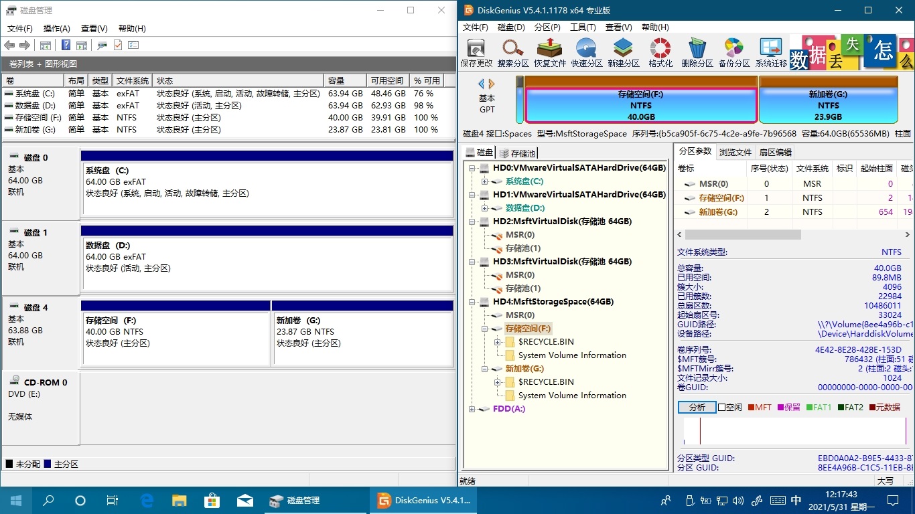Collapse HD3:MsftVirtualDisk tree node
Image resolution: width=915 pixels, height=514 pixels.
coord(472,262)
